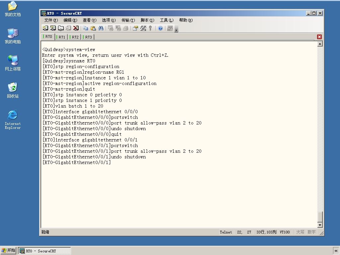This screenshot has height=255, width=340.
Task: Click the Find binoculars icon
Action: point(101,28)
